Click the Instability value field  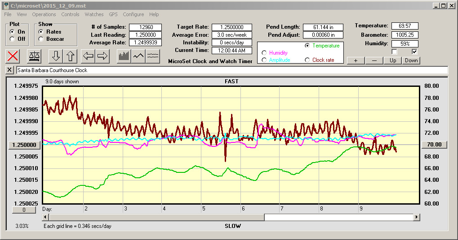[x=232, y=43]
